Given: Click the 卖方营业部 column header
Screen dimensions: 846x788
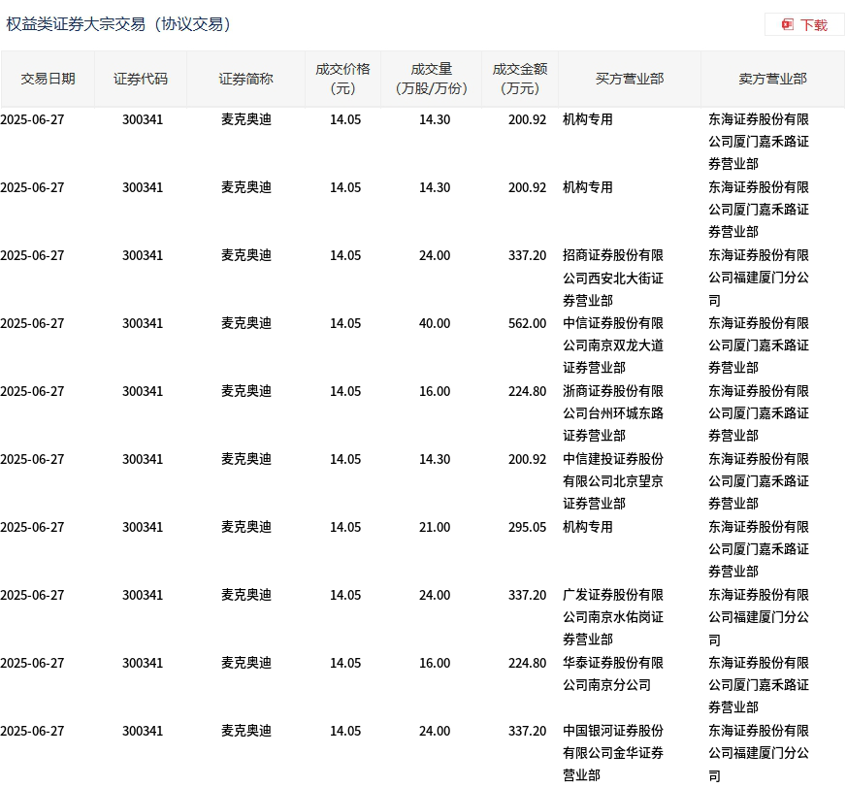Looking at the screenshot, I should tap(772, 79).
